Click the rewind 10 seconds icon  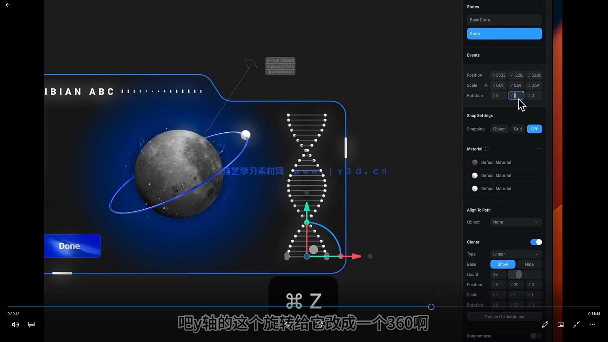288,324
